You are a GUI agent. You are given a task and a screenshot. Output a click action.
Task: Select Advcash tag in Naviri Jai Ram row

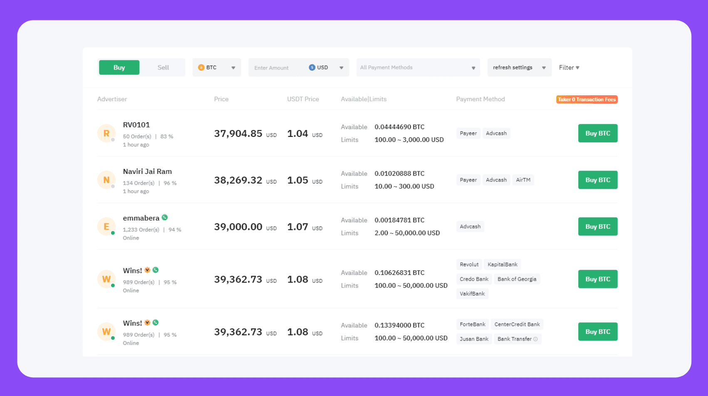tap(496, 180)
